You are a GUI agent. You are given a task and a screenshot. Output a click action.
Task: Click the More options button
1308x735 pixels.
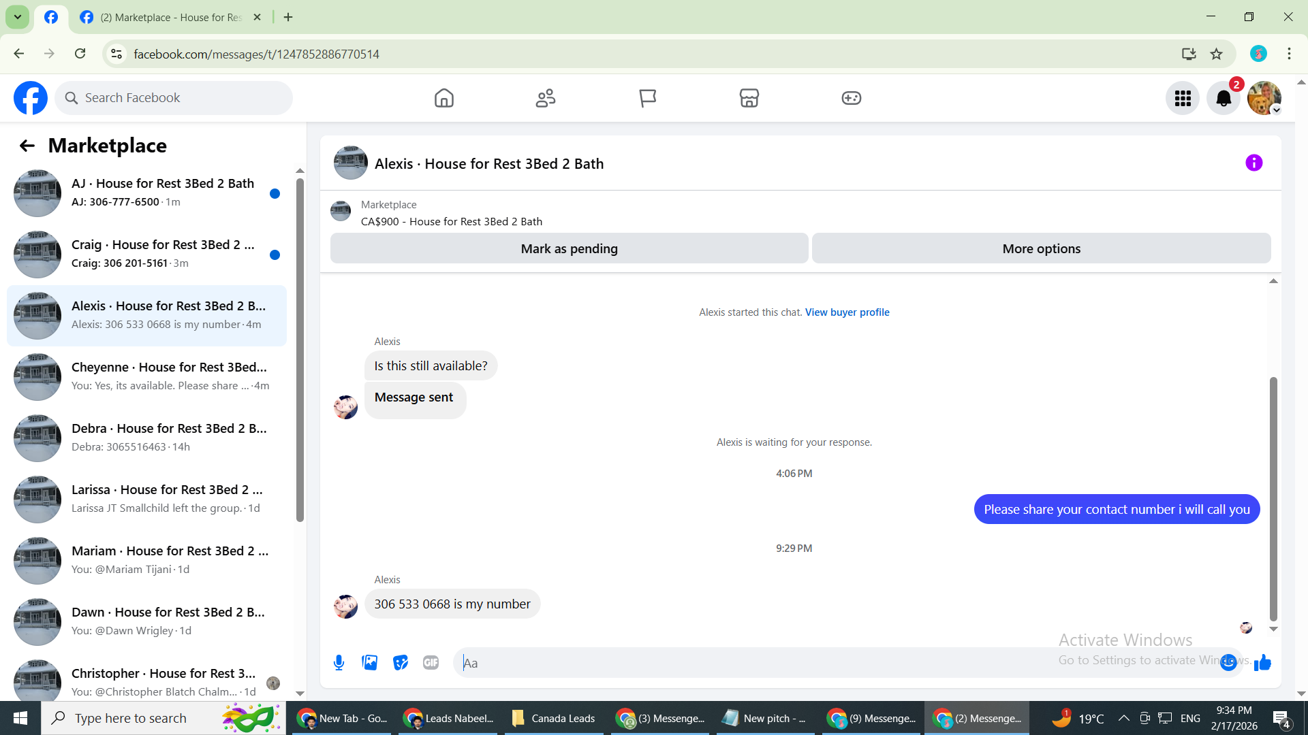click(x=1041, y=249)
